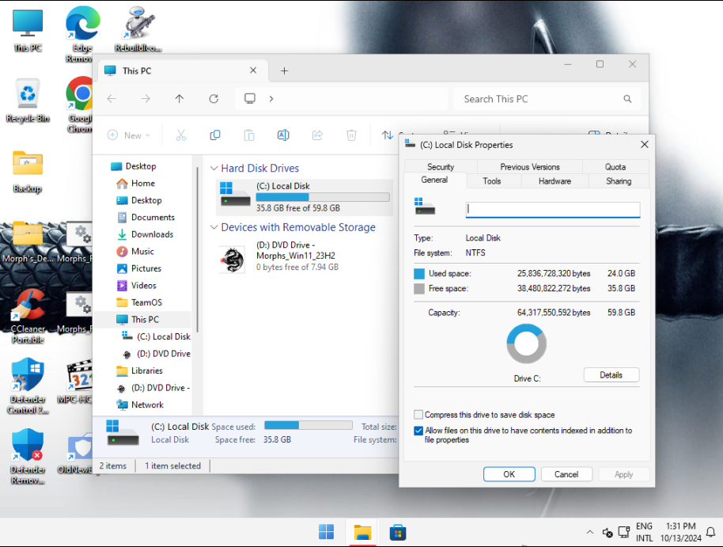The width and height of the screenshot is (723, 547).
Task: Open the New dropdown menu
Action: pos(129,135)
